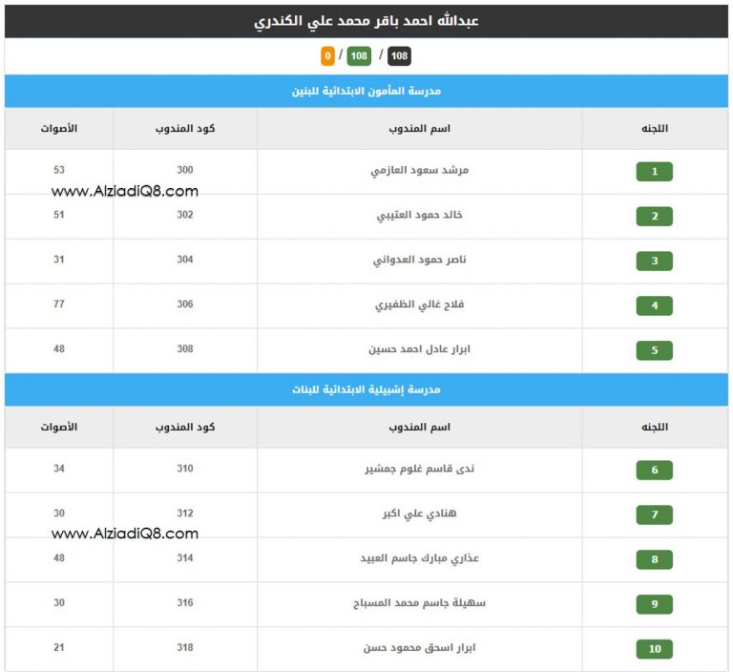
Task: Select delegate عذاري مبارك جاسم العبيد
Action: (x=419, y=558)
